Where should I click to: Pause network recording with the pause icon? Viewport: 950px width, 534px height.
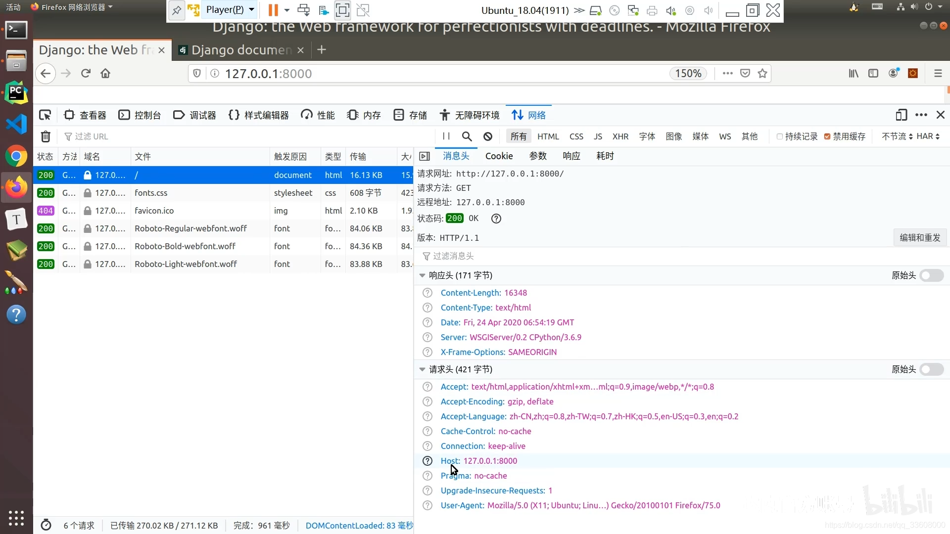[446, 136]
